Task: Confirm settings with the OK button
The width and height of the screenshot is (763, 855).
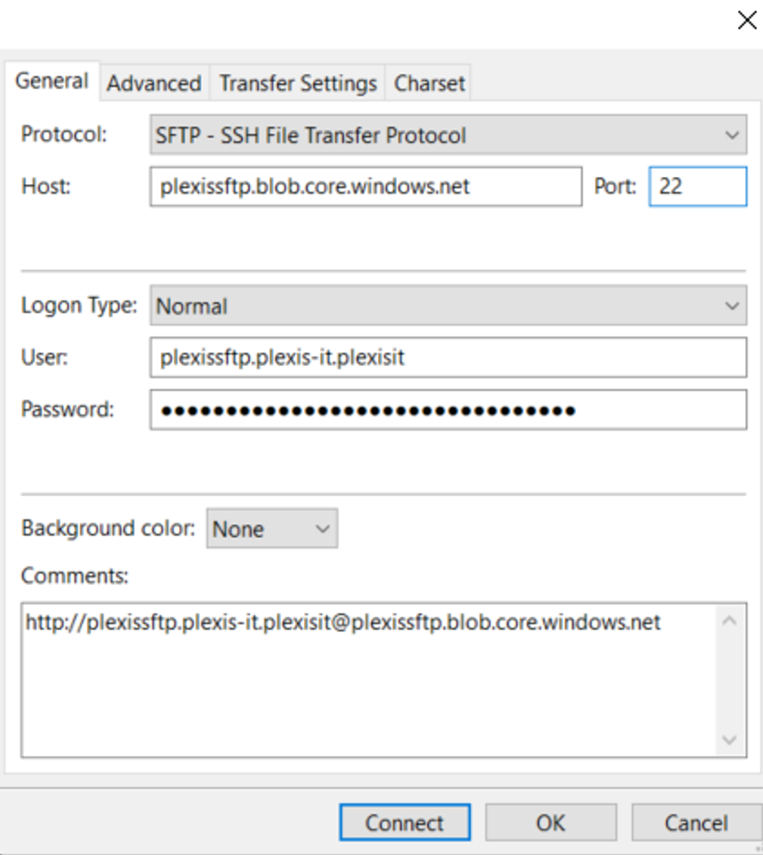Action: point(551,822)
